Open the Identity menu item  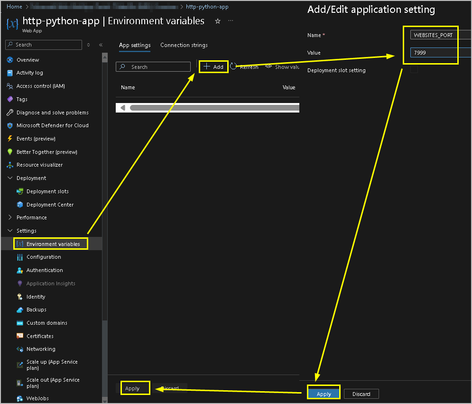[36, 297]
